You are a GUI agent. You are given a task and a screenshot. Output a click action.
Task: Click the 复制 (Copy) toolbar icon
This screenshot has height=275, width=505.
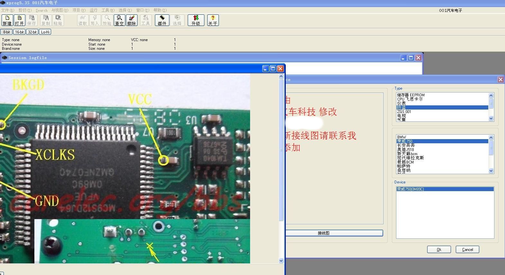pos(46,20)
